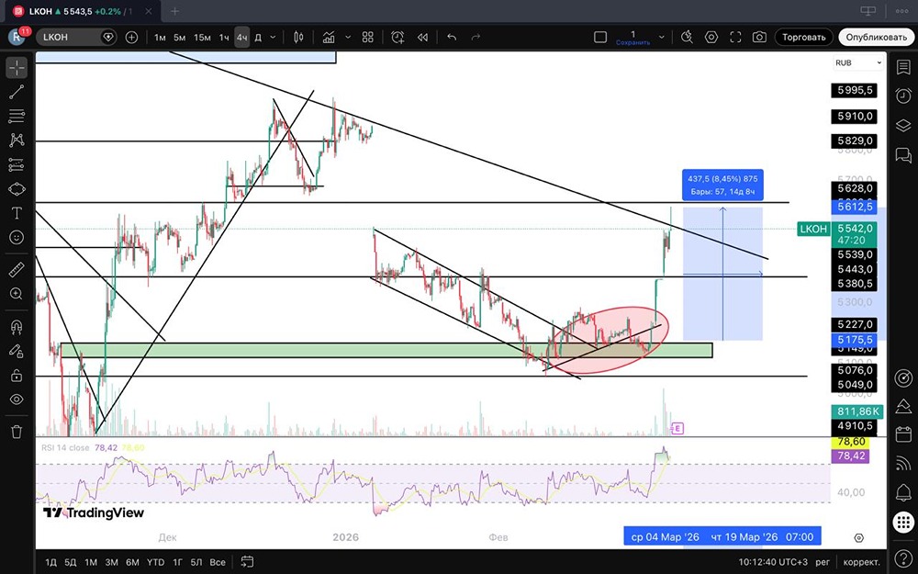The width and height of the screenshot is (918, 574).
Task: Toggle stay in drawing mode
Action: coord(17,351)
